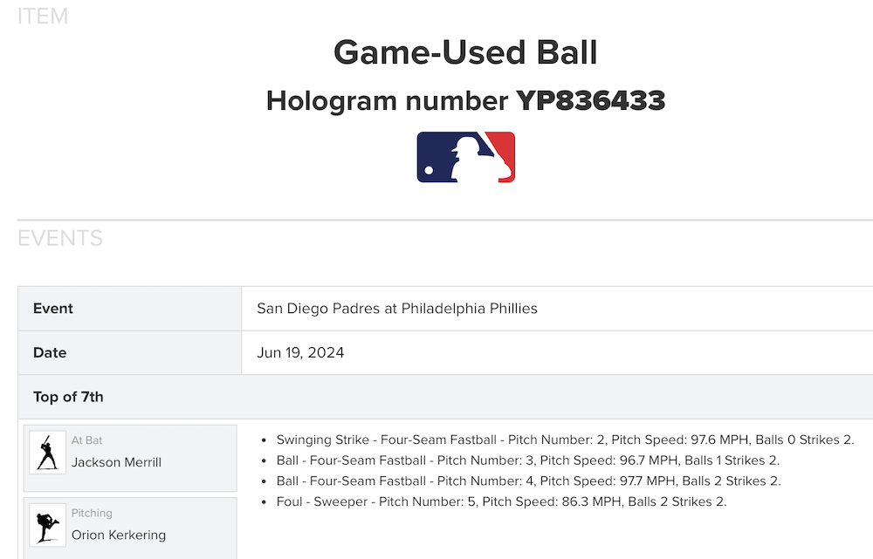Image resolution: width=873 pixels, height=559 pixels.
Task: Click hologram number YP836433
Action: point(590,101)
